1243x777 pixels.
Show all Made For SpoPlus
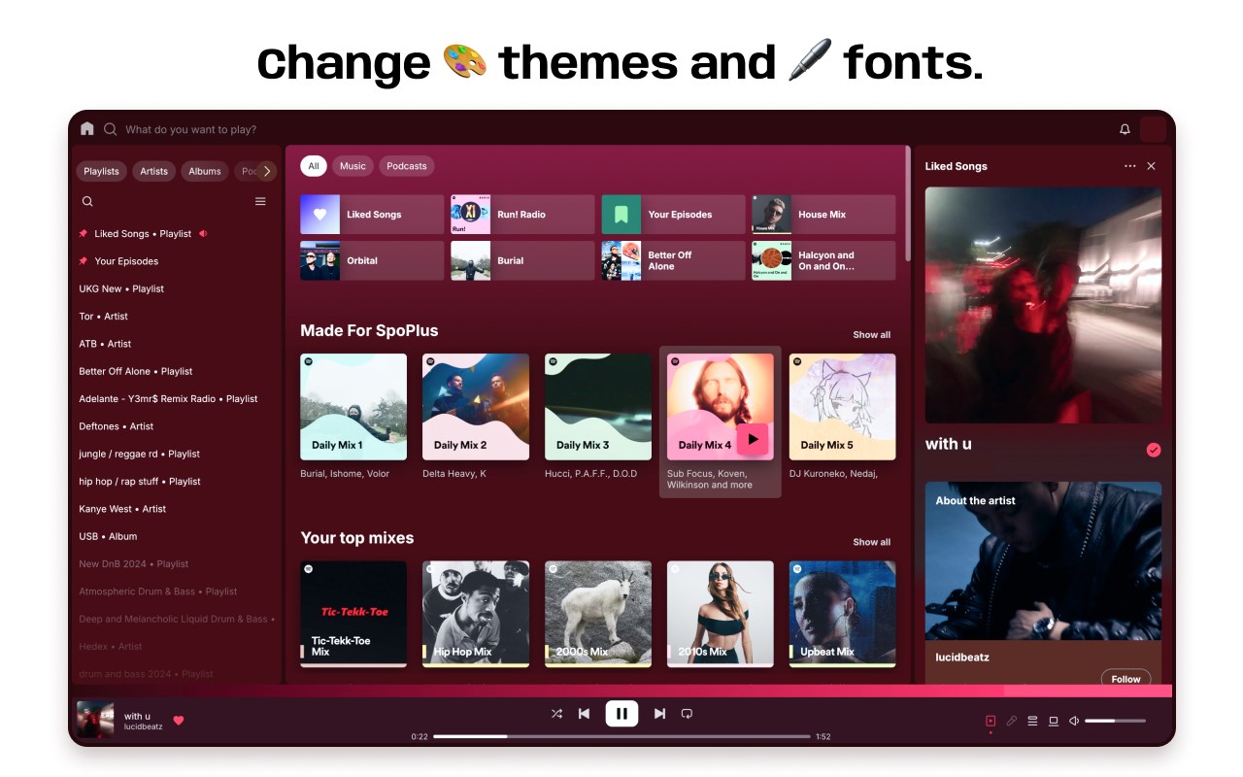[x=871, y=334]
